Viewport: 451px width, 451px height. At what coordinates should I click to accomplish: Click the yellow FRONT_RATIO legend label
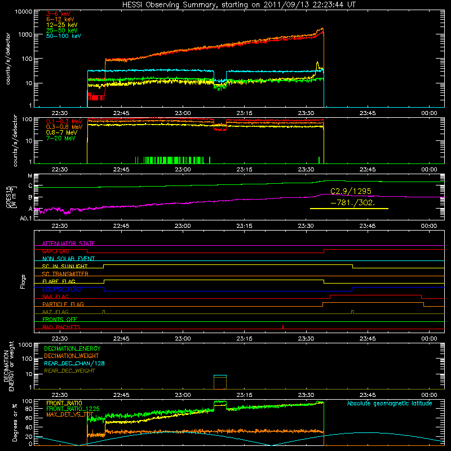click(64, 403)
